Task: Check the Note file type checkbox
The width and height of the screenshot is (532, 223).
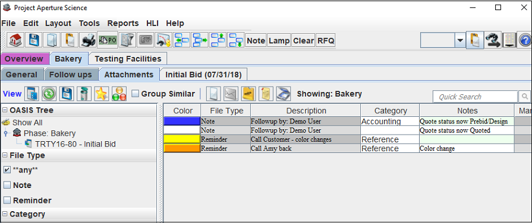Action: (x=7, y=186)
